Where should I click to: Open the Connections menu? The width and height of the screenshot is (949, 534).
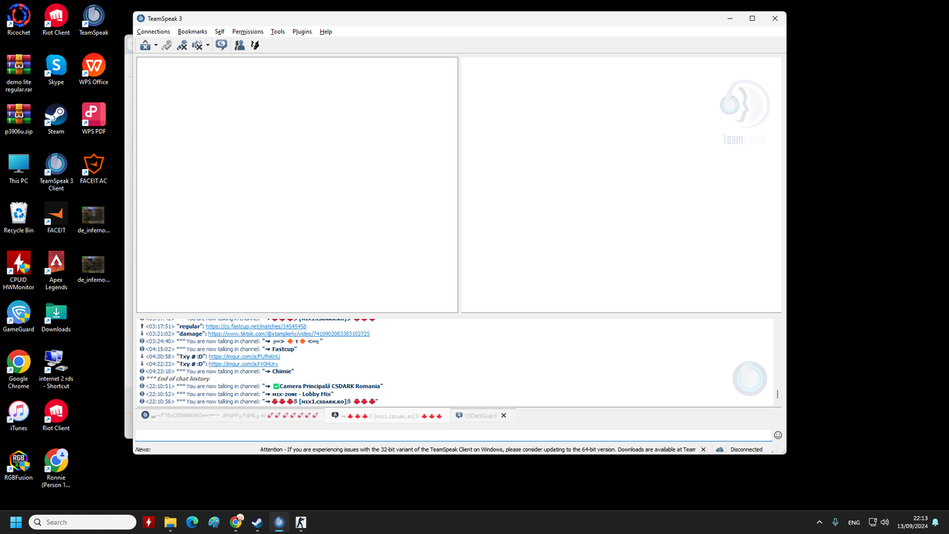click(x=153, y=32)
